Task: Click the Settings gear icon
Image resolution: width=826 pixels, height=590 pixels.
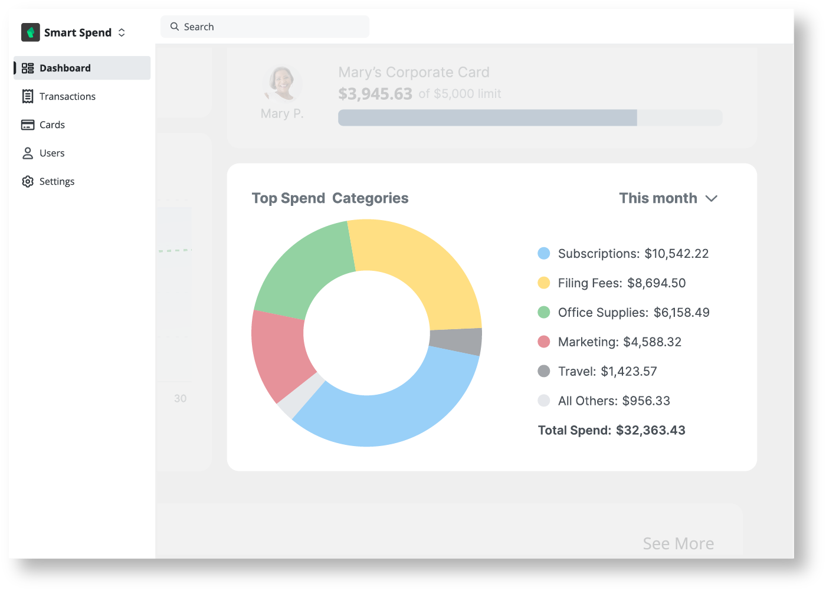Action: (28, 181)
